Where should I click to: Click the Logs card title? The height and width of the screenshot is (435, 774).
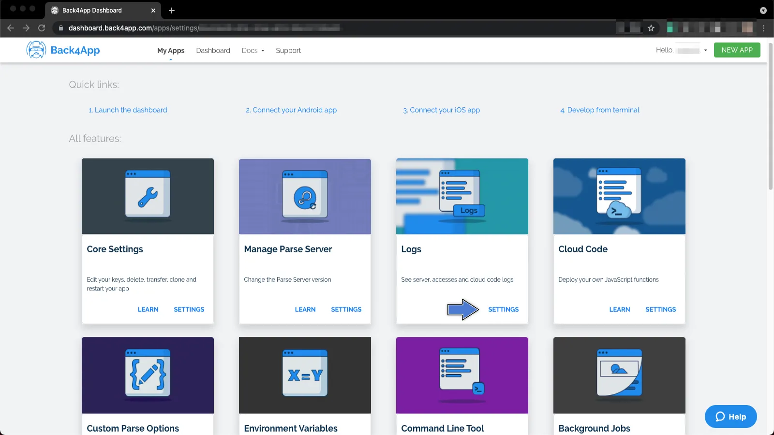[411, 249]
